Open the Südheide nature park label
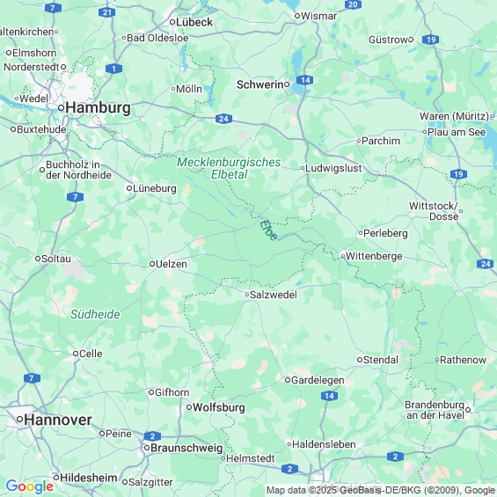Viewport: 497px width, 497px height. (95, 314)
